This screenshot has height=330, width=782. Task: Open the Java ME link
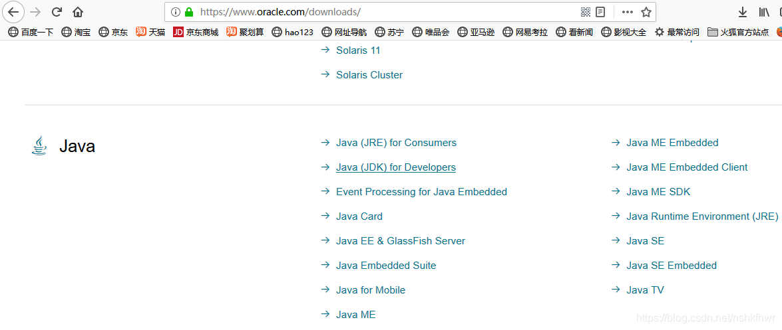point(355,315)
